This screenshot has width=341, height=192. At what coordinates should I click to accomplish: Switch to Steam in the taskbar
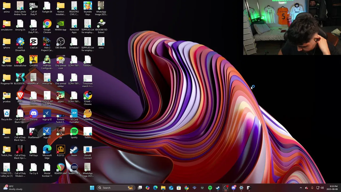(218, 188)
